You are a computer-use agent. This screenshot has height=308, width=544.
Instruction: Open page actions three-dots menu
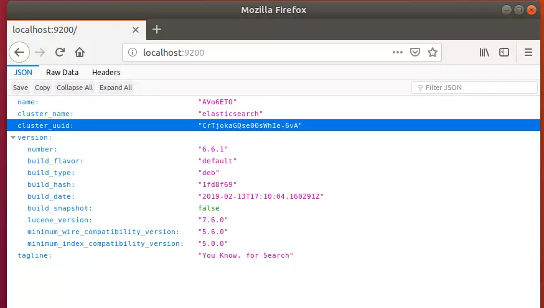[x=398, y=52]
